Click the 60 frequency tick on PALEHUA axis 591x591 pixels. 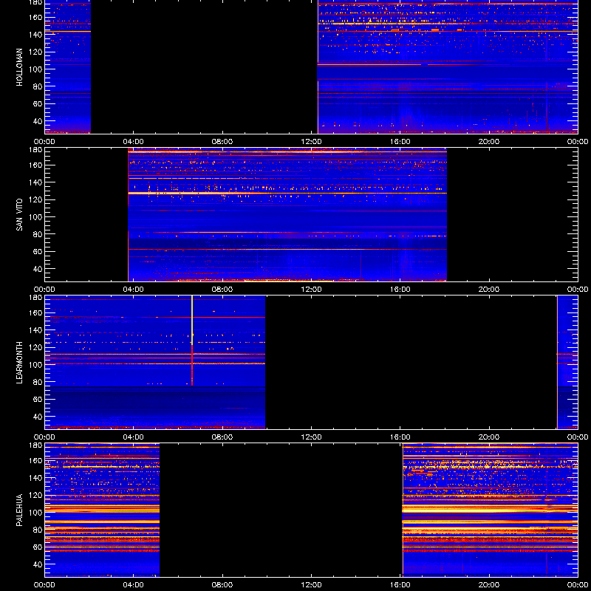pos(39,547)
